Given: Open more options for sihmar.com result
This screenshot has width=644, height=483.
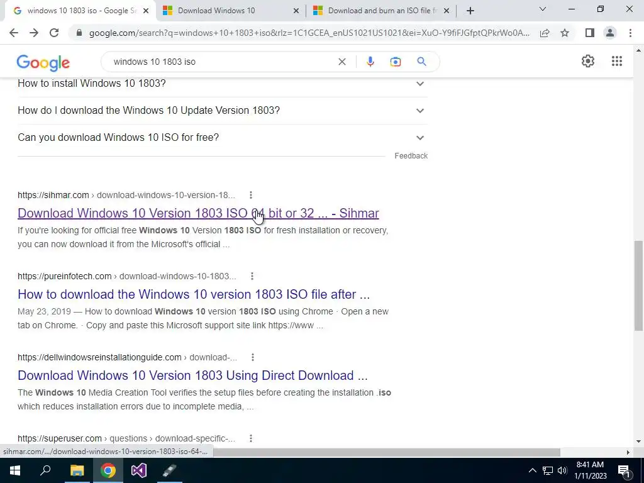Looking at the screenshot, I should coord(251,195).
